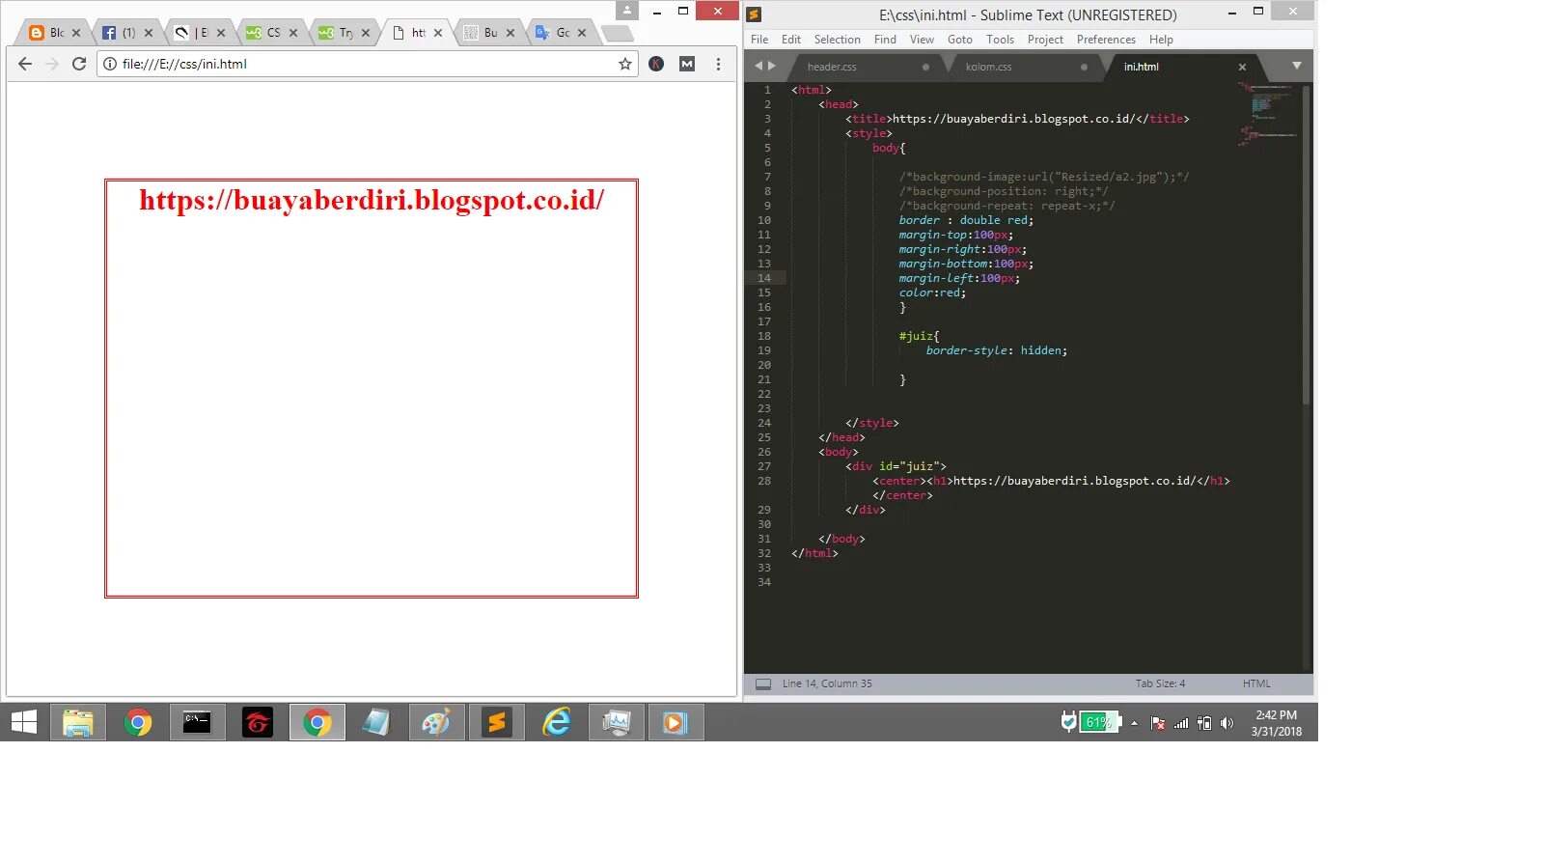Click the editor vertical scrollbar
Screen dimensions: 1544x864
coord(1307,245)
